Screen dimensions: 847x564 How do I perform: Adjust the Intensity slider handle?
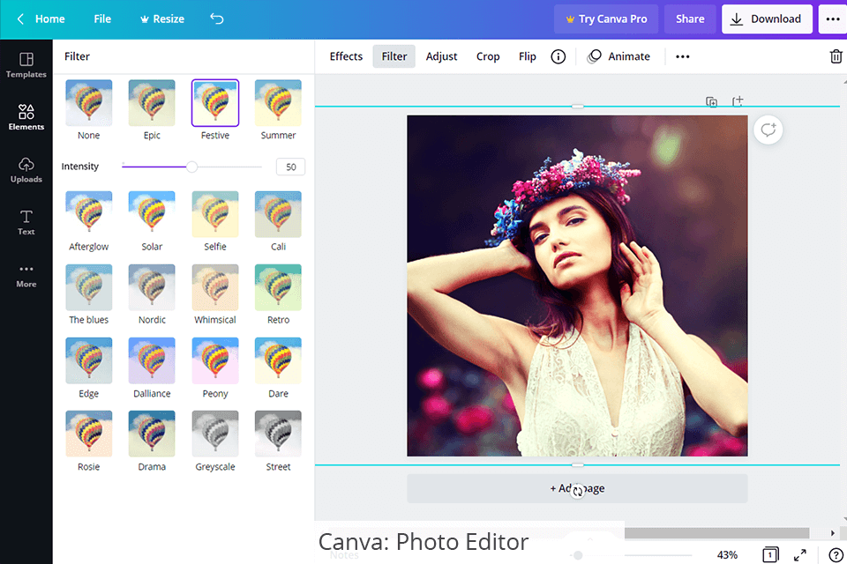tap(191, 167)
